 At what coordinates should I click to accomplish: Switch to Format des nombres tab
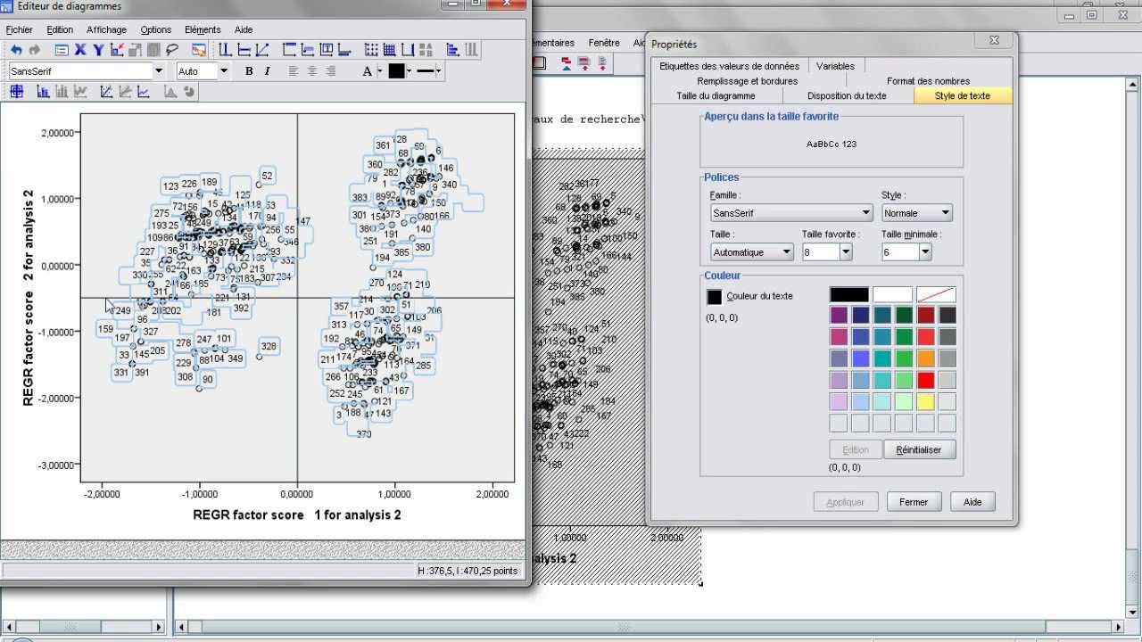928,81
